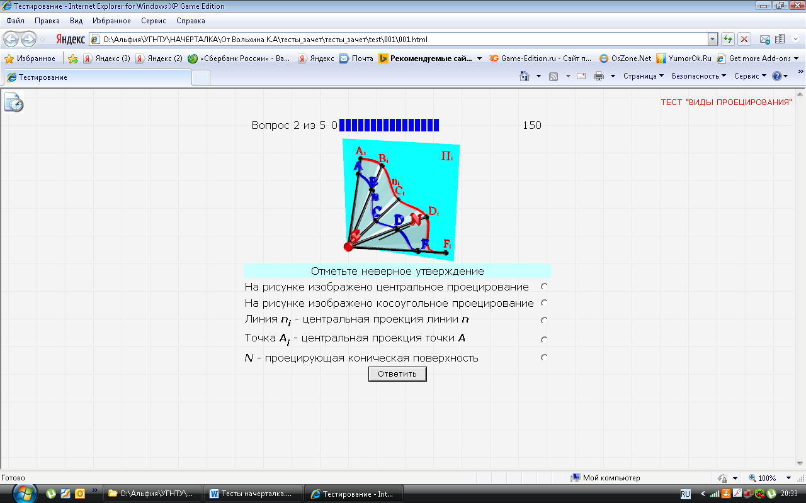Click the projection diagram image
806x503 pixels.
pos(400,199)
